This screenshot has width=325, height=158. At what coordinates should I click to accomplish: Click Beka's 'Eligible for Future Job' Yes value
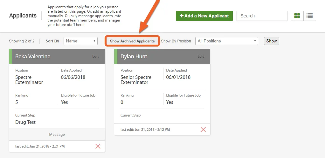coord(64,102)
